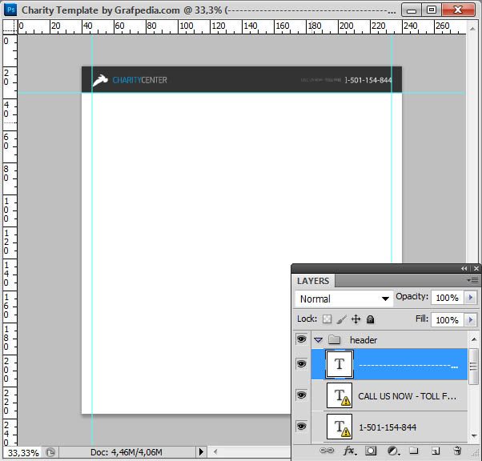Minimize the document window
Viewport: 482px width, 461px height.
pos(412,10)
